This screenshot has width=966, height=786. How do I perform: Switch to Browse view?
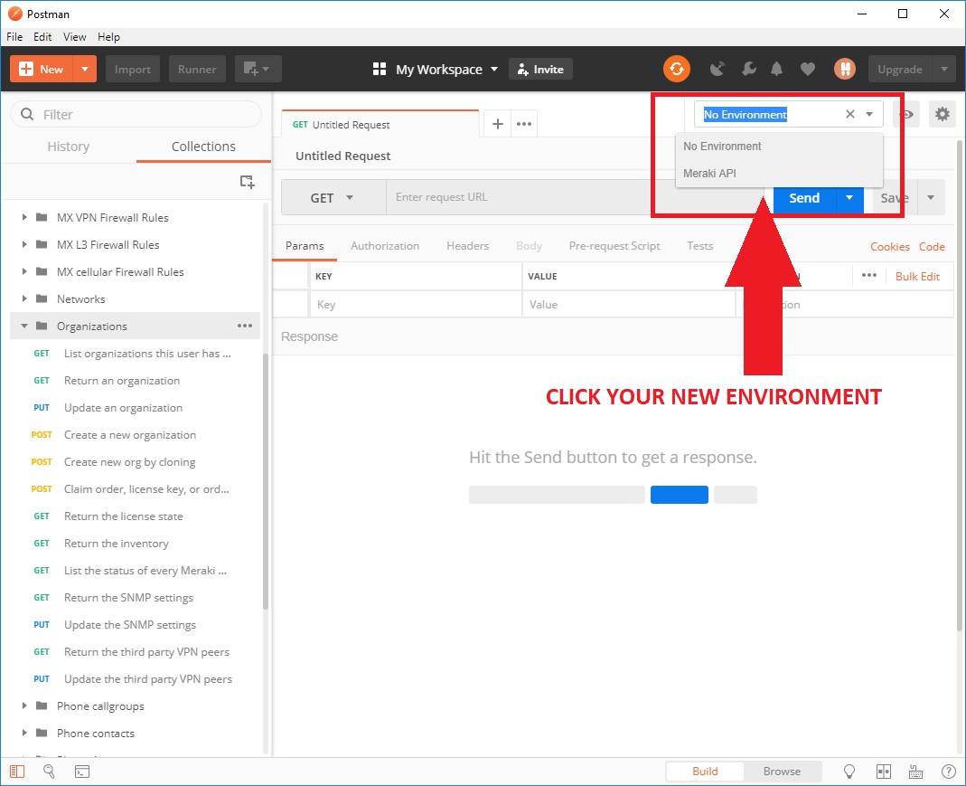[782, 772]
